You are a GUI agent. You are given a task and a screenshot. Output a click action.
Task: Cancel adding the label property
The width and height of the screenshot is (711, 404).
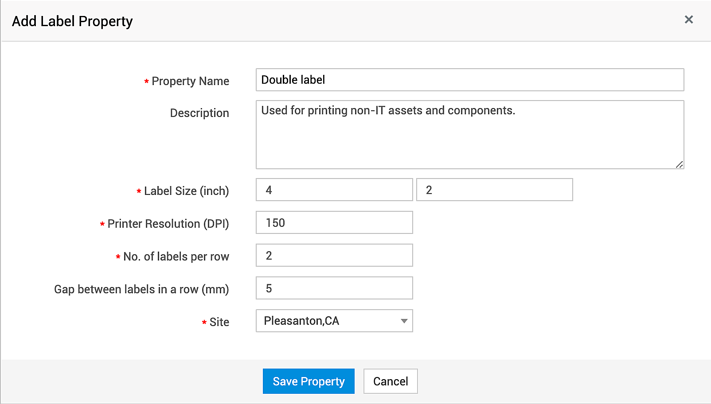(391, 381)
